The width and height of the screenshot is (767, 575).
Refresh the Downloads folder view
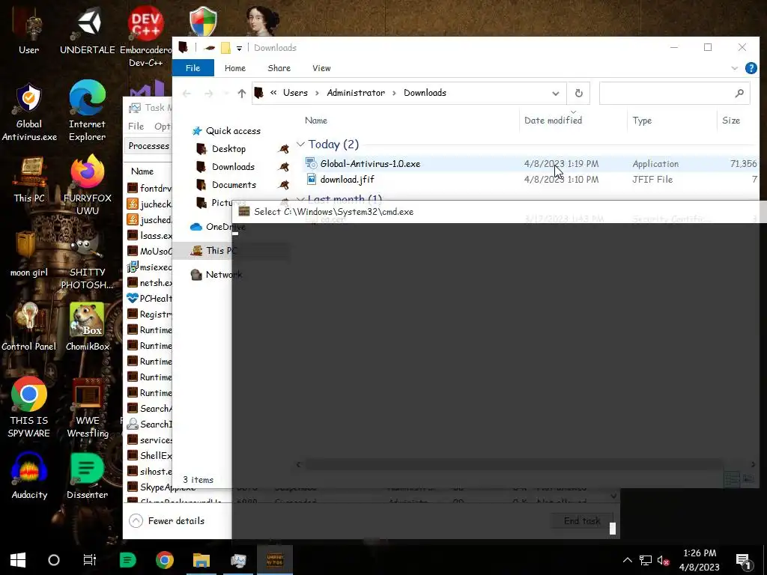pos(579,93)
